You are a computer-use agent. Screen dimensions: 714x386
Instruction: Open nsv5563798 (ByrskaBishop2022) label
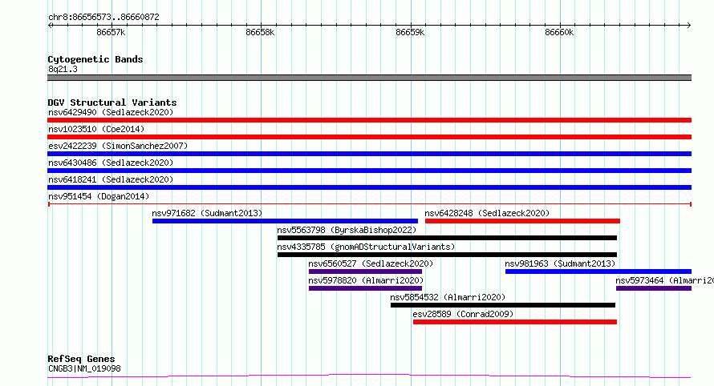pyautogui.click(x=347, y=230)
